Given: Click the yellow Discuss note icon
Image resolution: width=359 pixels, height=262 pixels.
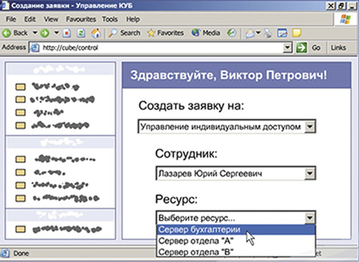Looking at the screenshot, I should (x=297, y=33).
